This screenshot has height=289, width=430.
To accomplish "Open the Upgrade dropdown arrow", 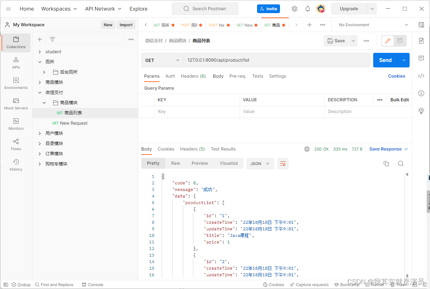I will [372, 9].
